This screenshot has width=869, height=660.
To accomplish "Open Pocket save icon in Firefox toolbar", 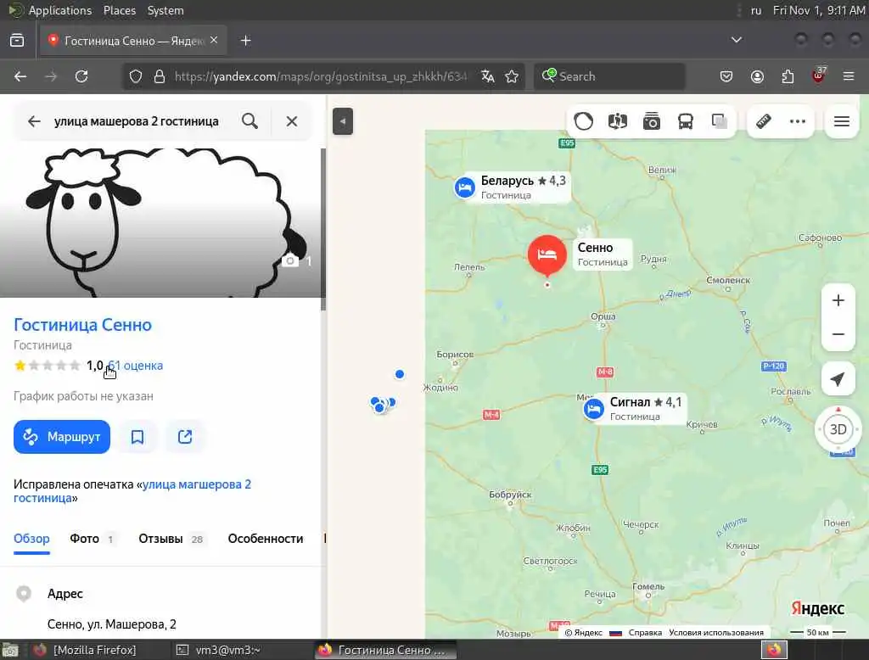I will click(726, 76).
